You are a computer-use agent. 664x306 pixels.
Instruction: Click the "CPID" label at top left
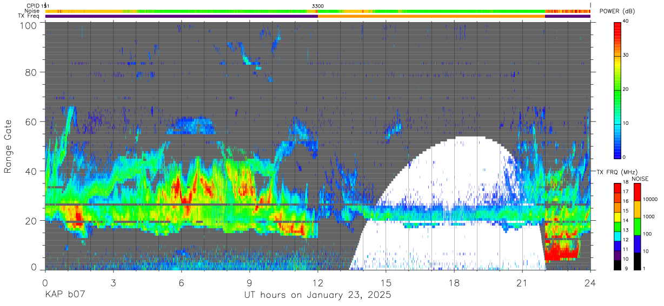pos(32,6)
